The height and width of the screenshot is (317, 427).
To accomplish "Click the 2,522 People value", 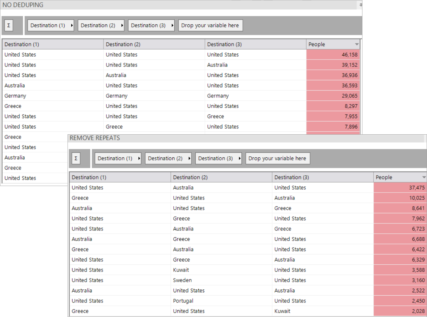I will 418,290.
